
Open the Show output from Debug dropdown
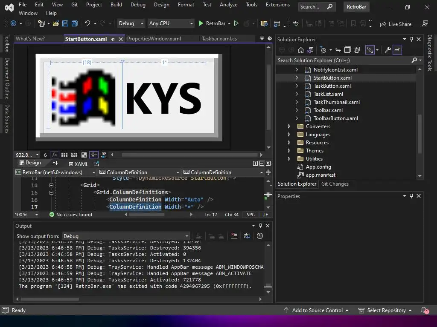126,236
